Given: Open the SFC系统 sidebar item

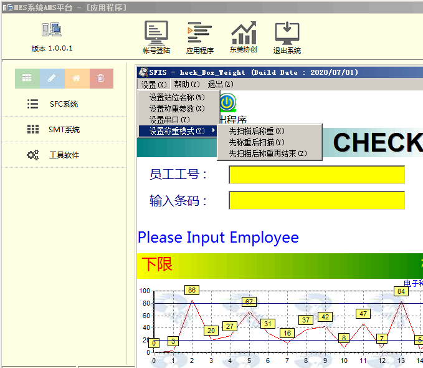Looking at the screenshot, I should coord(64,104).
